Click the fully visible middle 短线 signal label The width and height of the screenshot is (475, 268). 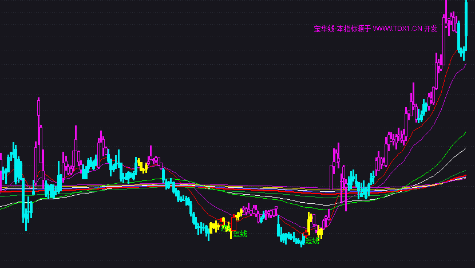tap(240, 234)
